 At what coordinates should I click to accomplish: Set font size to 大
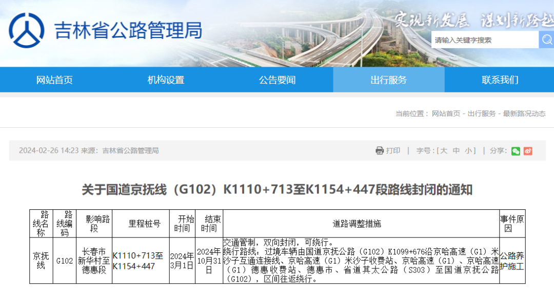(444, 150)
